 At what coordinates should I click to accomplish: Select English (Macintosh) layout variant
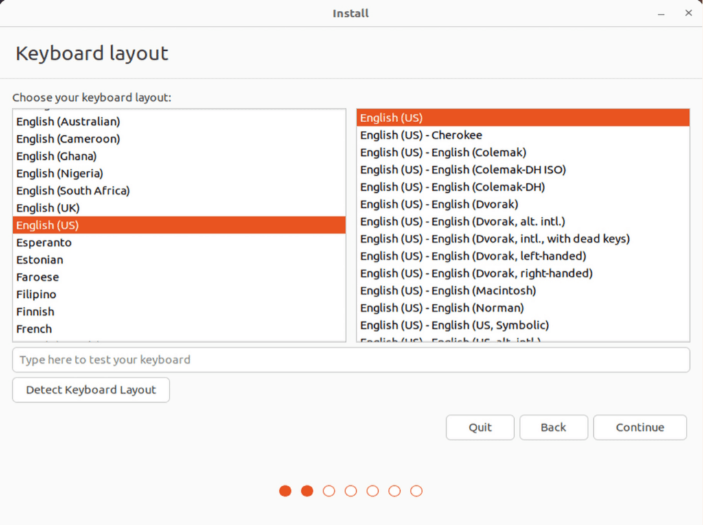pos(448,290)
